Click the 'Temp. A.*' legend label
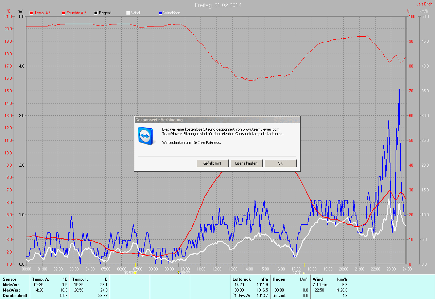435x299 pixels. coord(42,13)
